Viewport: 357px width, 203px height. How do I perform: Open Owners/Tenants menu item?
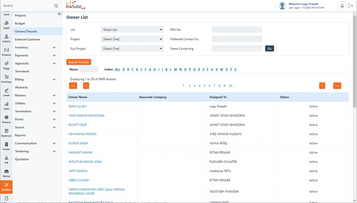[26, 31]
